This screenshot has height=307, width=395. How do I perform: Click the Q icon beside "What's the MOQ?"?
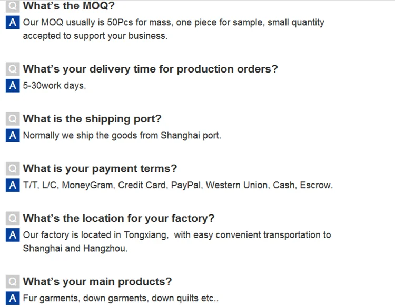click(x=13, y=6)
